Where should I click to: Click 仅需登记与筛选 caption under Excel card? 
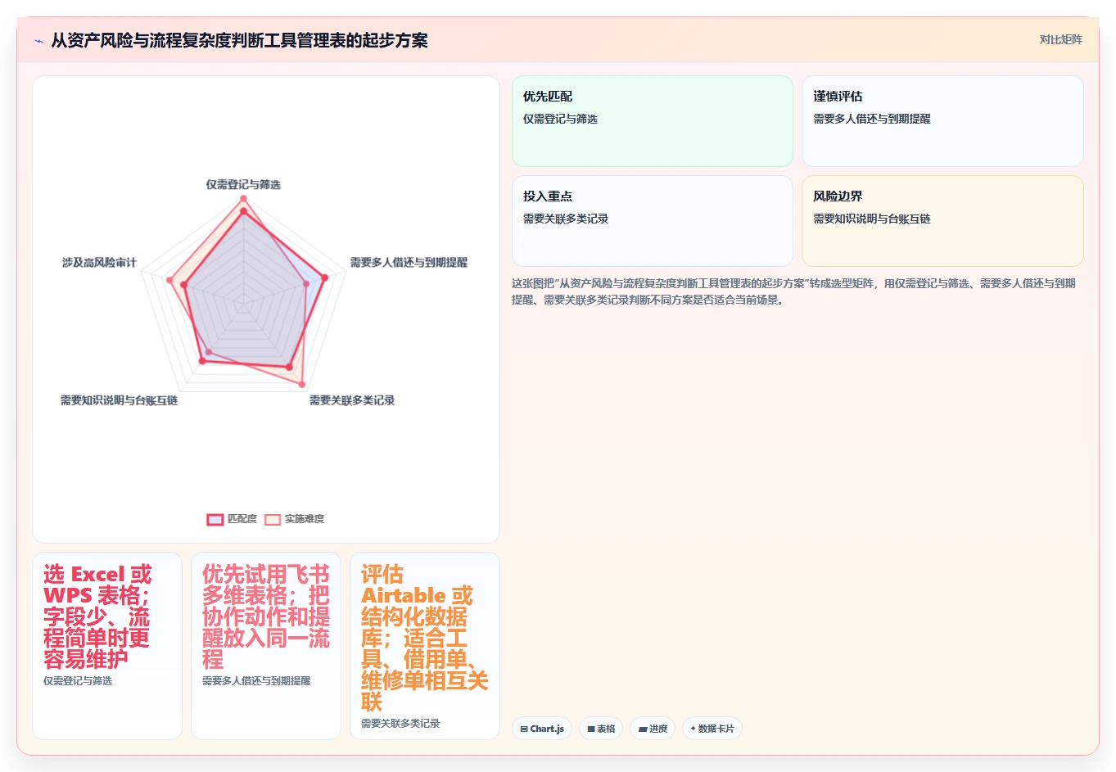pyautogui.click(x=78, y=681)
